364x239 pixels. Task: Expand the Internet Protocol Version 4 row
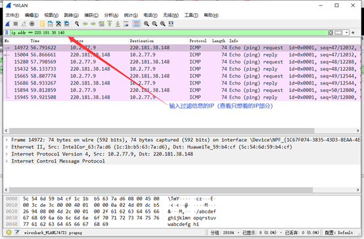point(7,154)
